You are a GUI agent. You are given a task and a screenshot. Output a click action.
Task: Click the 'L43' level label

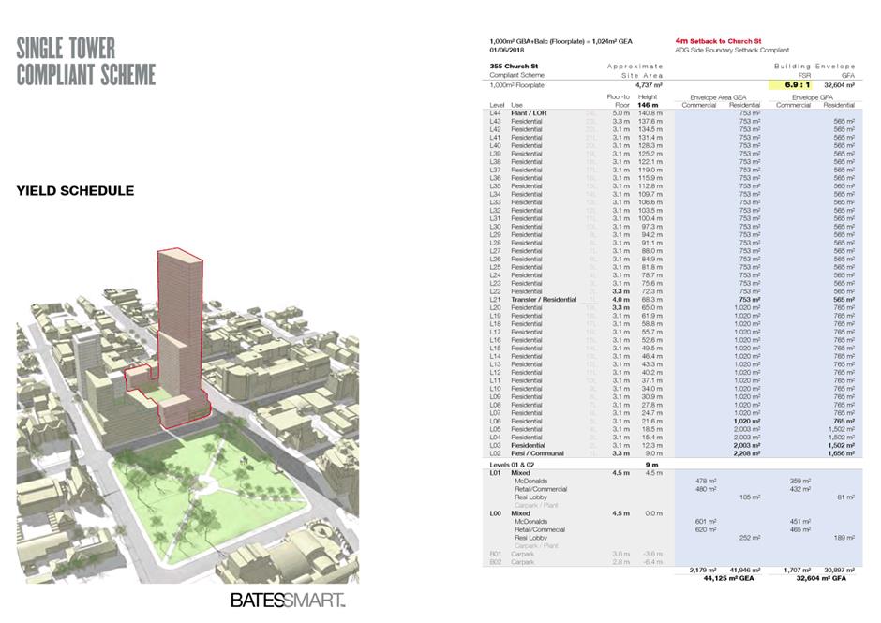point(495,122)
